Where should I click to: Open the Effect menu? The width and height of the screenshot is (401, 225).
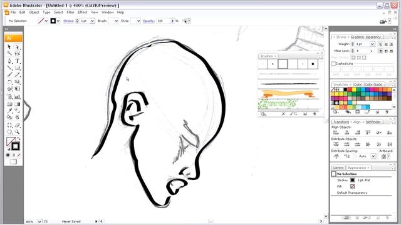pyautogui.click(x=82, y=12)
